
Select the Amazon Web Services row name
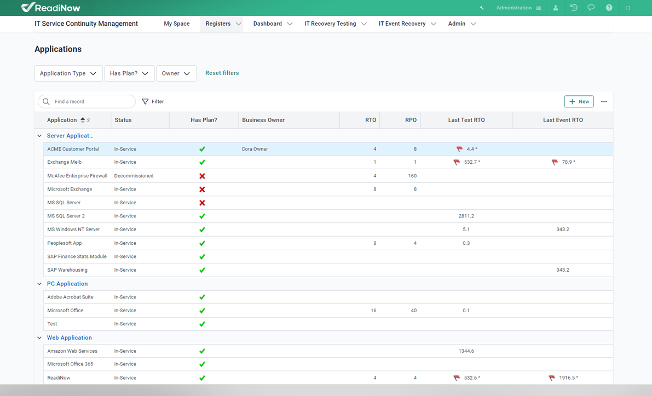pos(72,351)
